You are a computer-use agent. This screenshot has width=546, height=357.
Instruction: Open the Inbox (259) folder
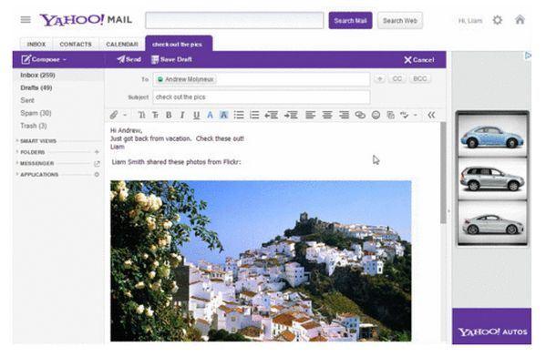point(37,76)
